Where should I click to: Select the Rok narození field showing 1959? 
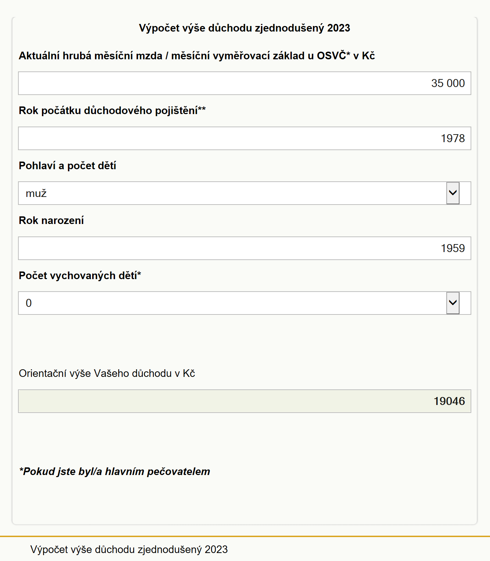[245, 248]
